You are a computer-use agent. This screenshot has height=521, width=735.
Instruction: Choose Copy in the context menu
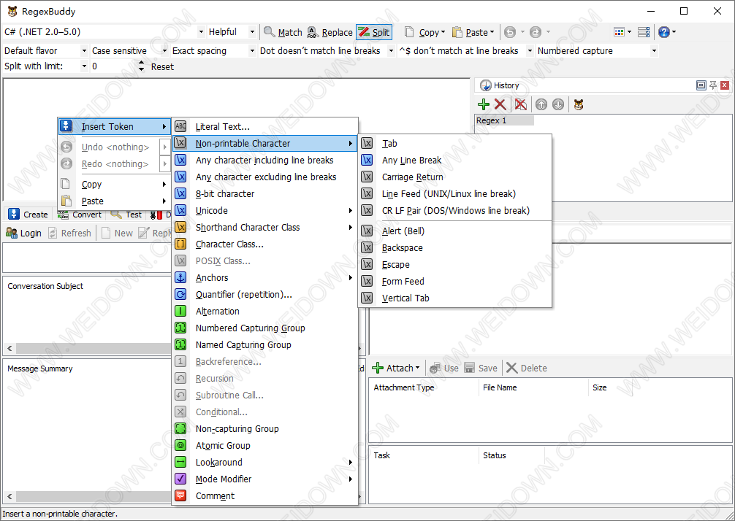coord(115,184)
